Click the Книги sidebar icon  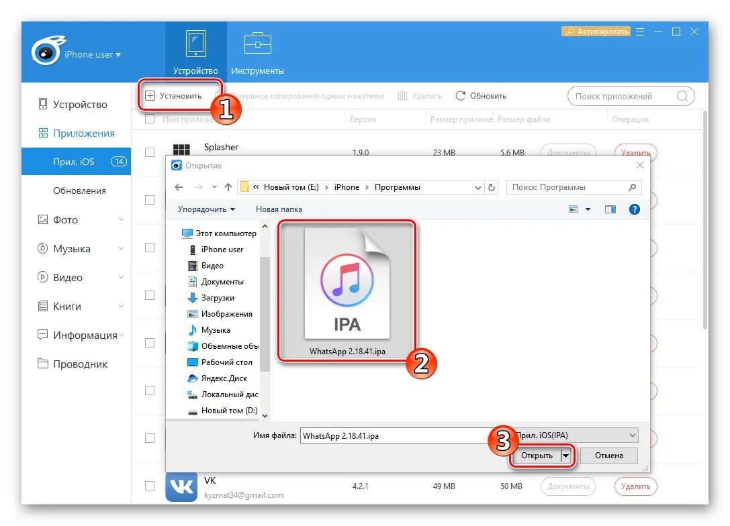42,306
